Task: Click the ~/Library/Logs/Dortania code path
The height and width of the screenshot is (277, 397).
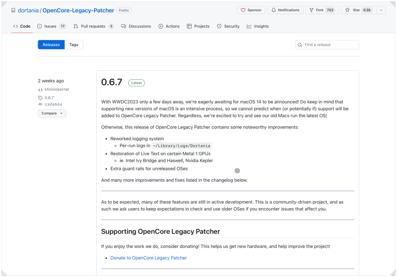Action: click(182, 146)
